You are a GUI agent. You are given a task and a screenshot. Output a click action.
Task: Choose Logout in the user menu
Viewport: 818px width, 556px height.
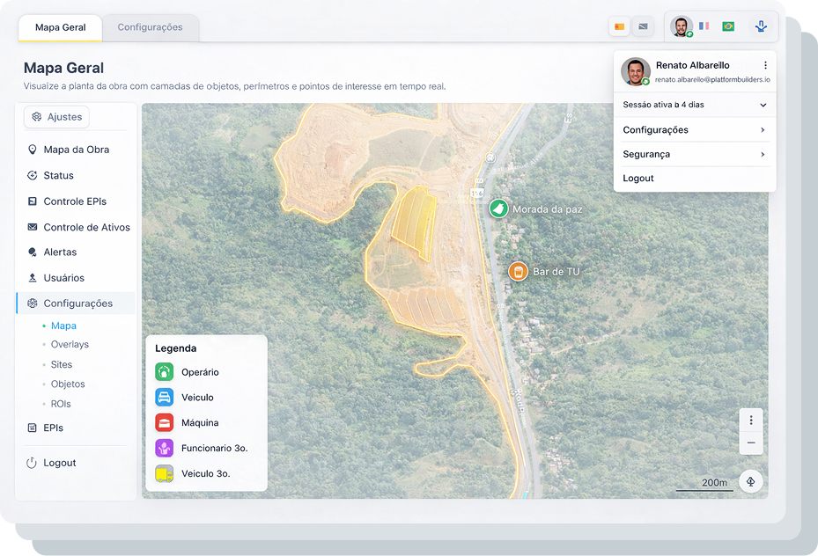coord(695,179)
